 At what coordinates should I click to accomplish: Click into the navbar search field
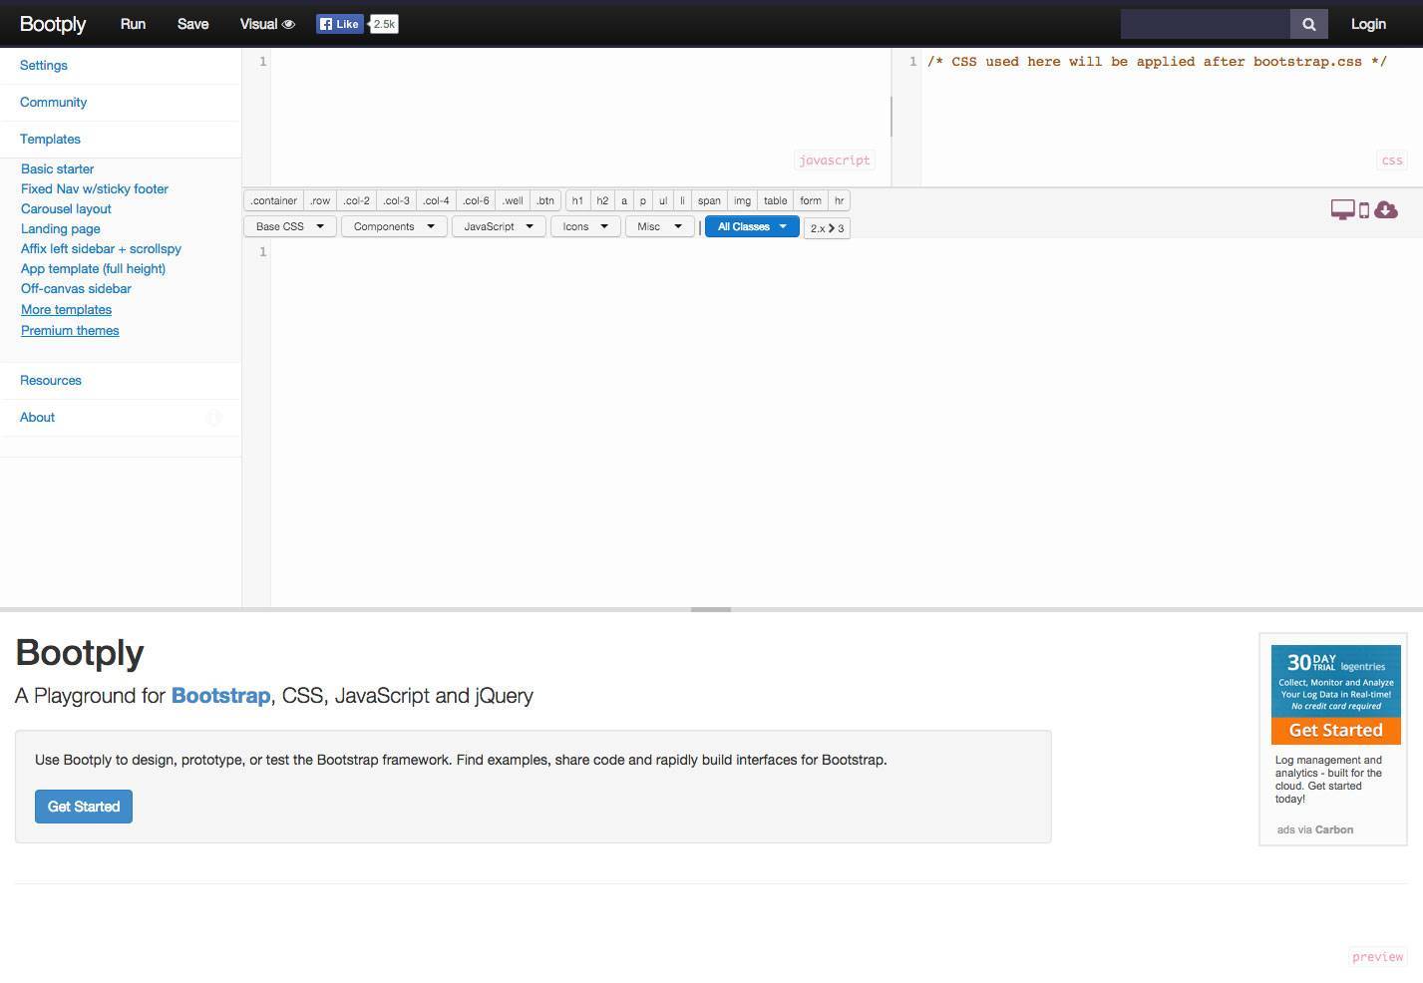(x=1206, y=24)
